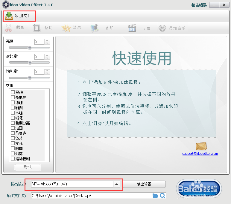This screenshot has height=204, width=231.
Task: Click the 饱和度 slider handle
Action: pyautogui.click(x=30, y=78)
